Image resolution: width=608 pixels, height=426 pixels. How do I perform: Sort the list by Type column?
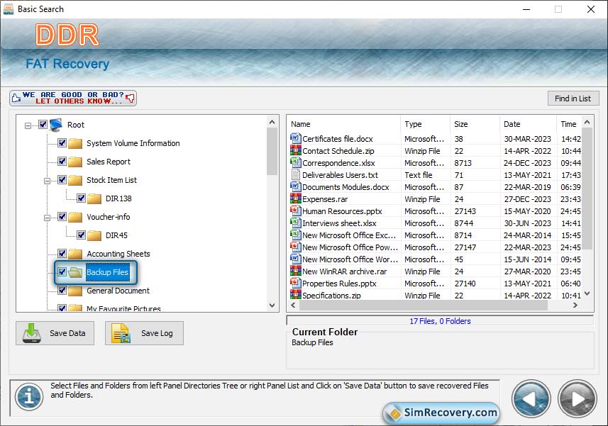pos(426,124)
